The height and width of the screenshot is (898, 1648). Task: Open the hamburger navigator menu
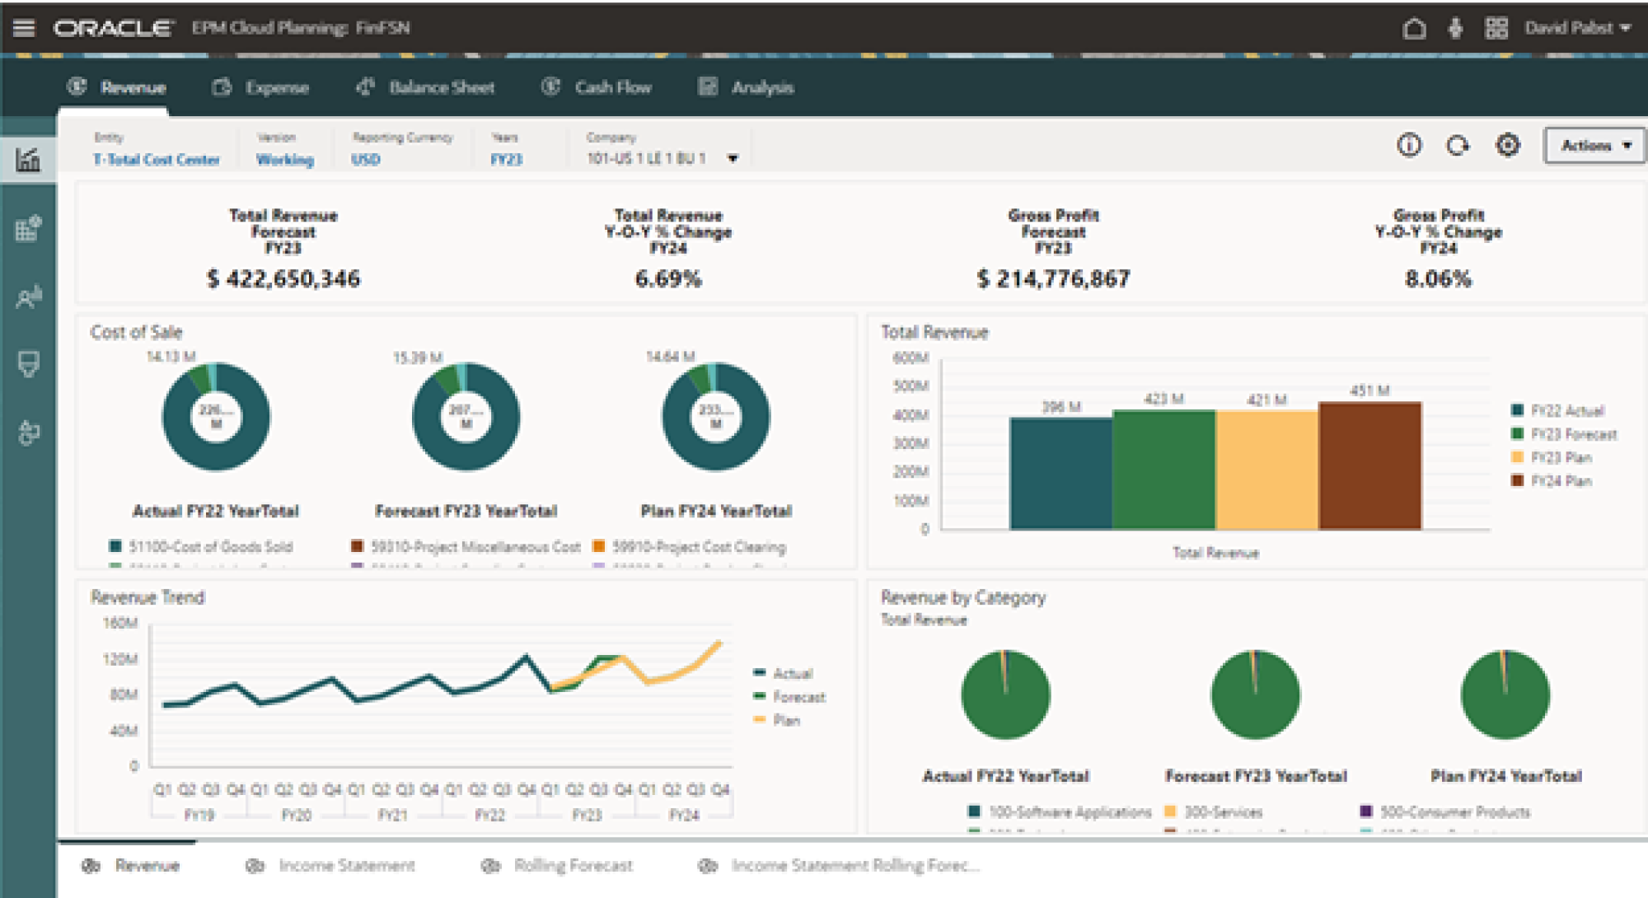[24, 28]
